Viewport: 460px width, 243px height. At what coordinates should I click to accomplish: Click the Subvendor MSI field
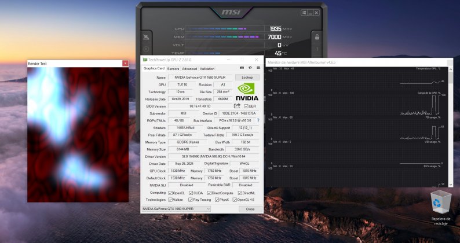pyautogui.click(x=182, y=113)
